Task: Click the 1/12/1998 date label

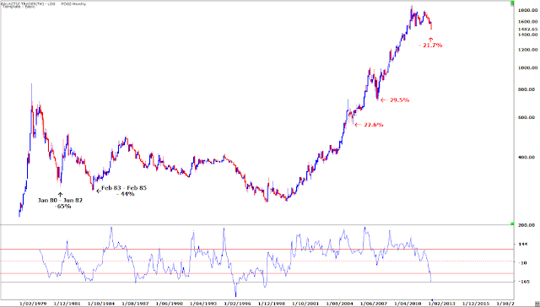Action: point(272,304)
